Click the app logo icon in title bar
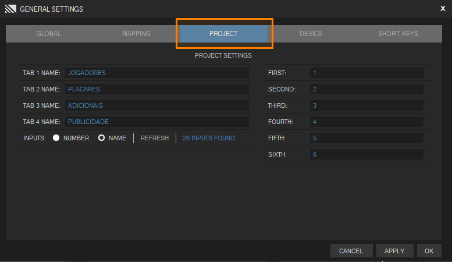The width and height of the screenshot is (452, 262). click(x=10, y=9)
